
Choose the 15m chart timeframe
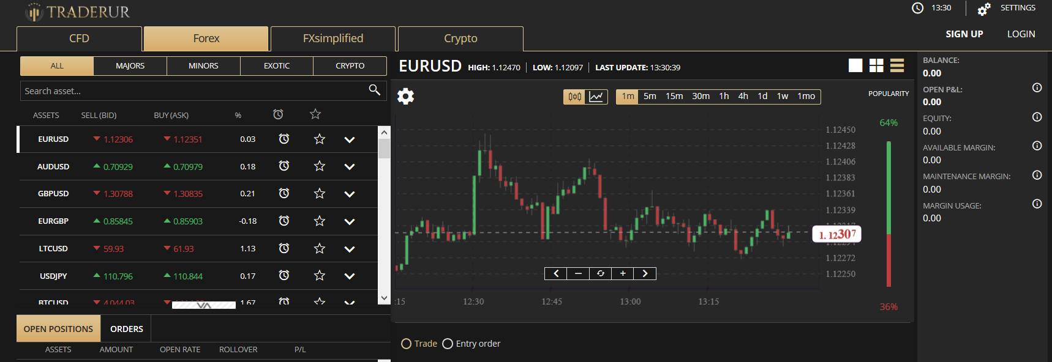674,97
